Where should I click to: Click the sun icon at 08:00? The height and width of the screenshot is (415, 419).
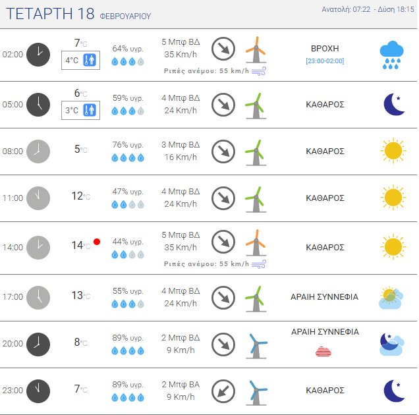[x=393, y=151]
